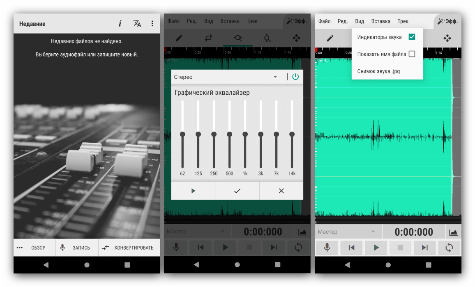Click the 1k equalizer band slider handle
Viewport: 475px width, 287px height.
point(245,134)
